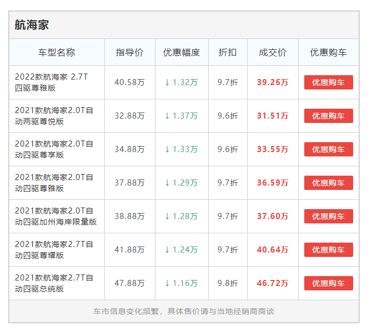Image resolution: width=374 pixels, height=331 pixels.
Task: Click 优惠购车 button for 2021款 2.0T 两驱尊悦版
Action: click(328, 116)
